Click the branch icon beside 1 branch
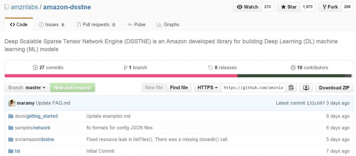This screenshot has width=356, height=156. coord(125,68)
